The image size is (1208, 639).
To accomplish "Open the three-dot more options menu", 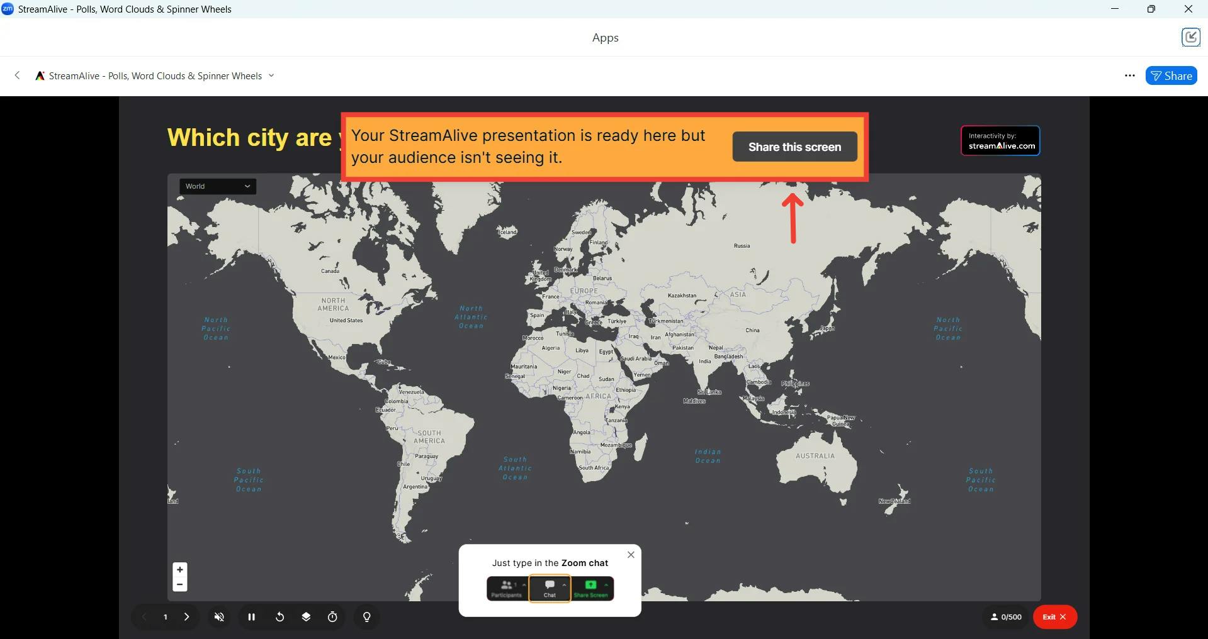I will (1130, 76).
